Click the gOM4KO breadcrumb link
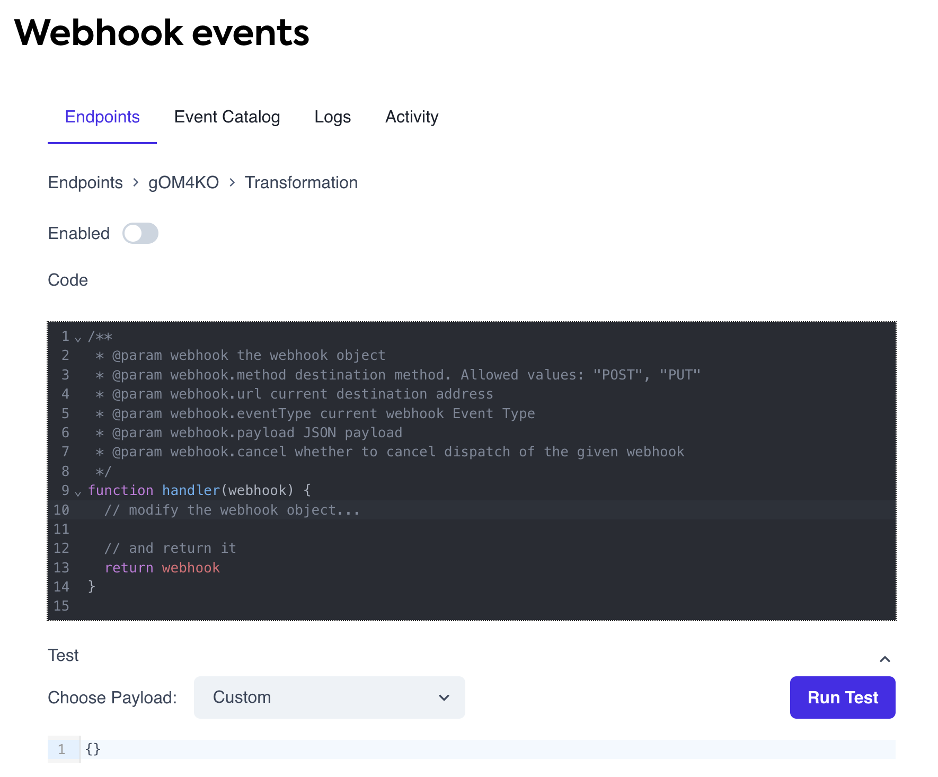938x777 pixels. (x=183, y=182)
